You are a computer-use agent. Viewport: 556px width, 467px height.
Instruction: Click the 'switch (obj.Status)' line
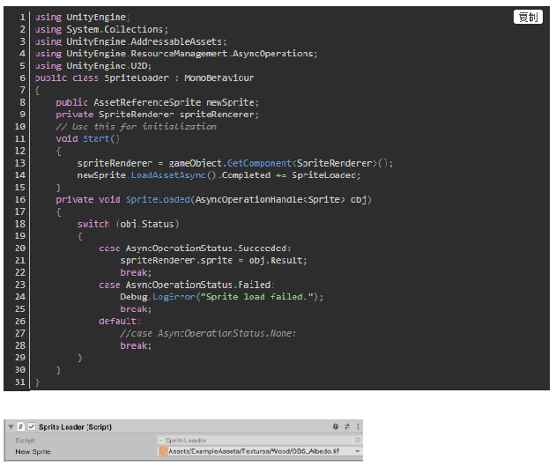click(x=129, y=224)
